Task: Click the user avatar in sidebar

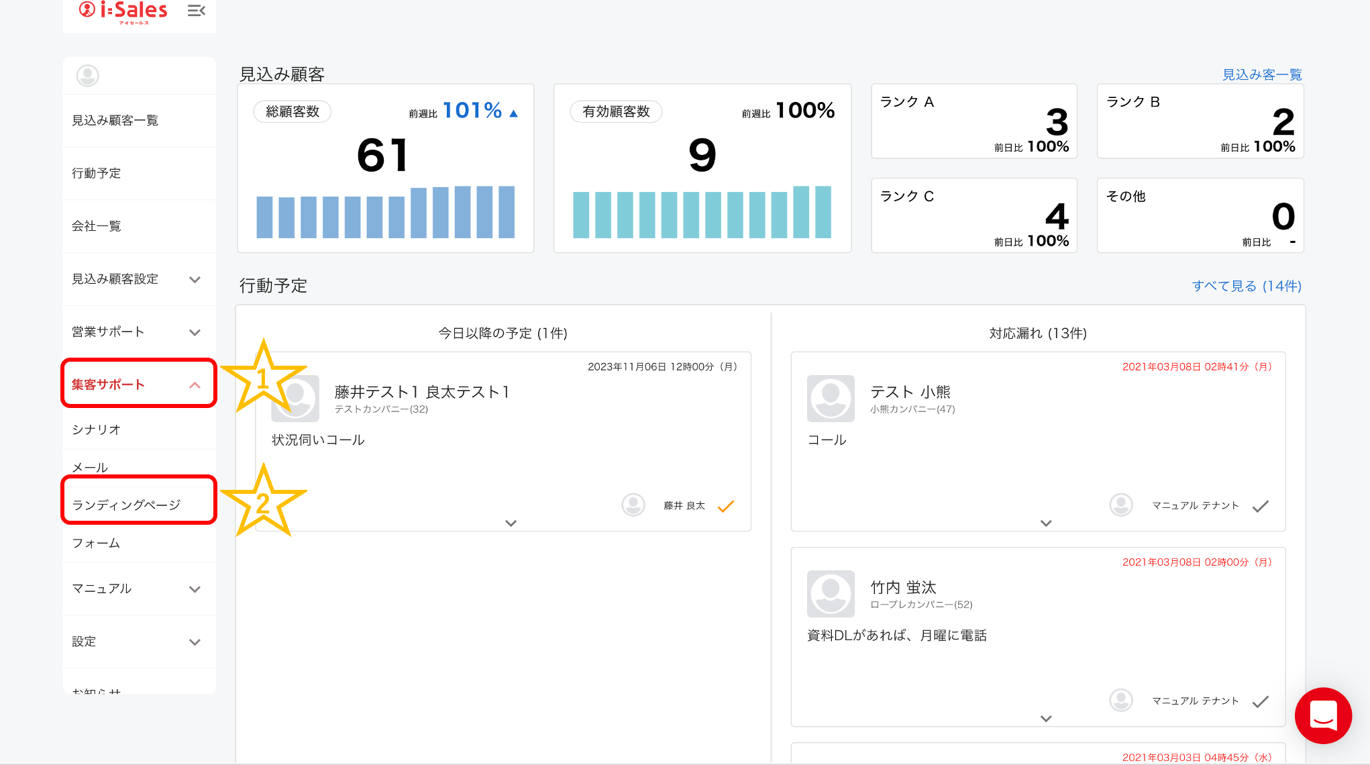Action: point(88,76)
